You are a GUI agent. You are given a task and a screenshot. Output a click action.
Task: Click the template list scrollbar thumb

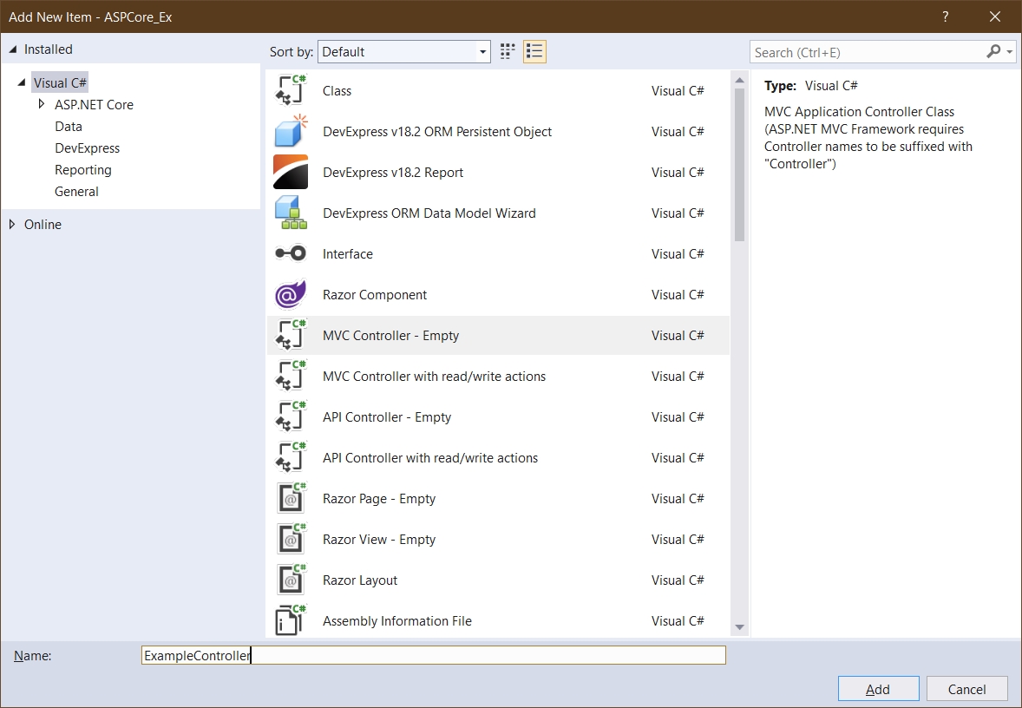pos(739,165)
